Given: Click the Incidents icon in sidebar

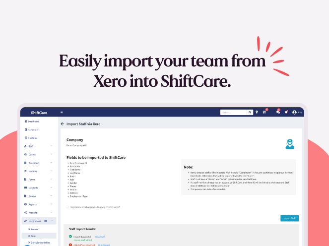Looking at the screenshot, I should point(25,187).
